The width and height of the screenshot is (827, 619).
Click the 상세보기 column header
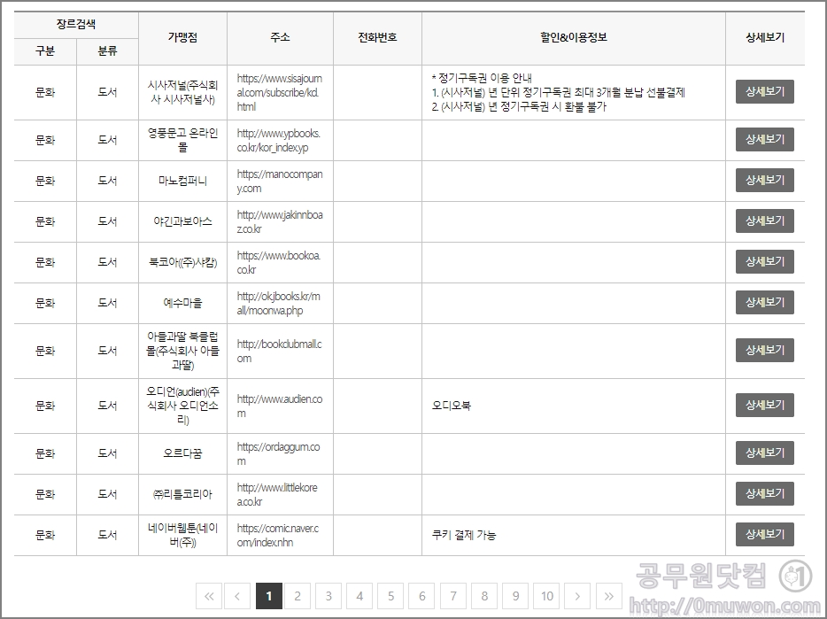pyautogui.click(x=765, y=37)
